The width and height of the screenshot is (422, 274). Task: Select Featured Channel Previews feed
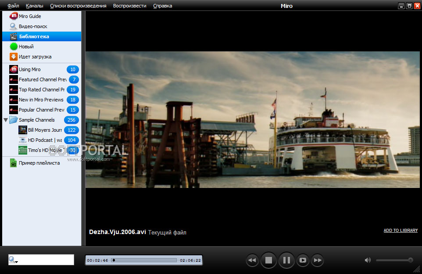(42, 79)
